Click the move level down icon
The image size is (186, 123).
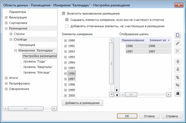tap(178, 85)
